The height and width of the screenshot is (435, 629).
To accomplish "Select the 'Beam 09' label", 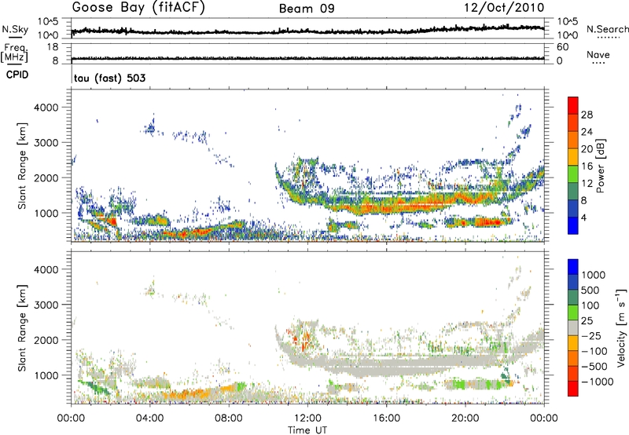I will point(307,9).
